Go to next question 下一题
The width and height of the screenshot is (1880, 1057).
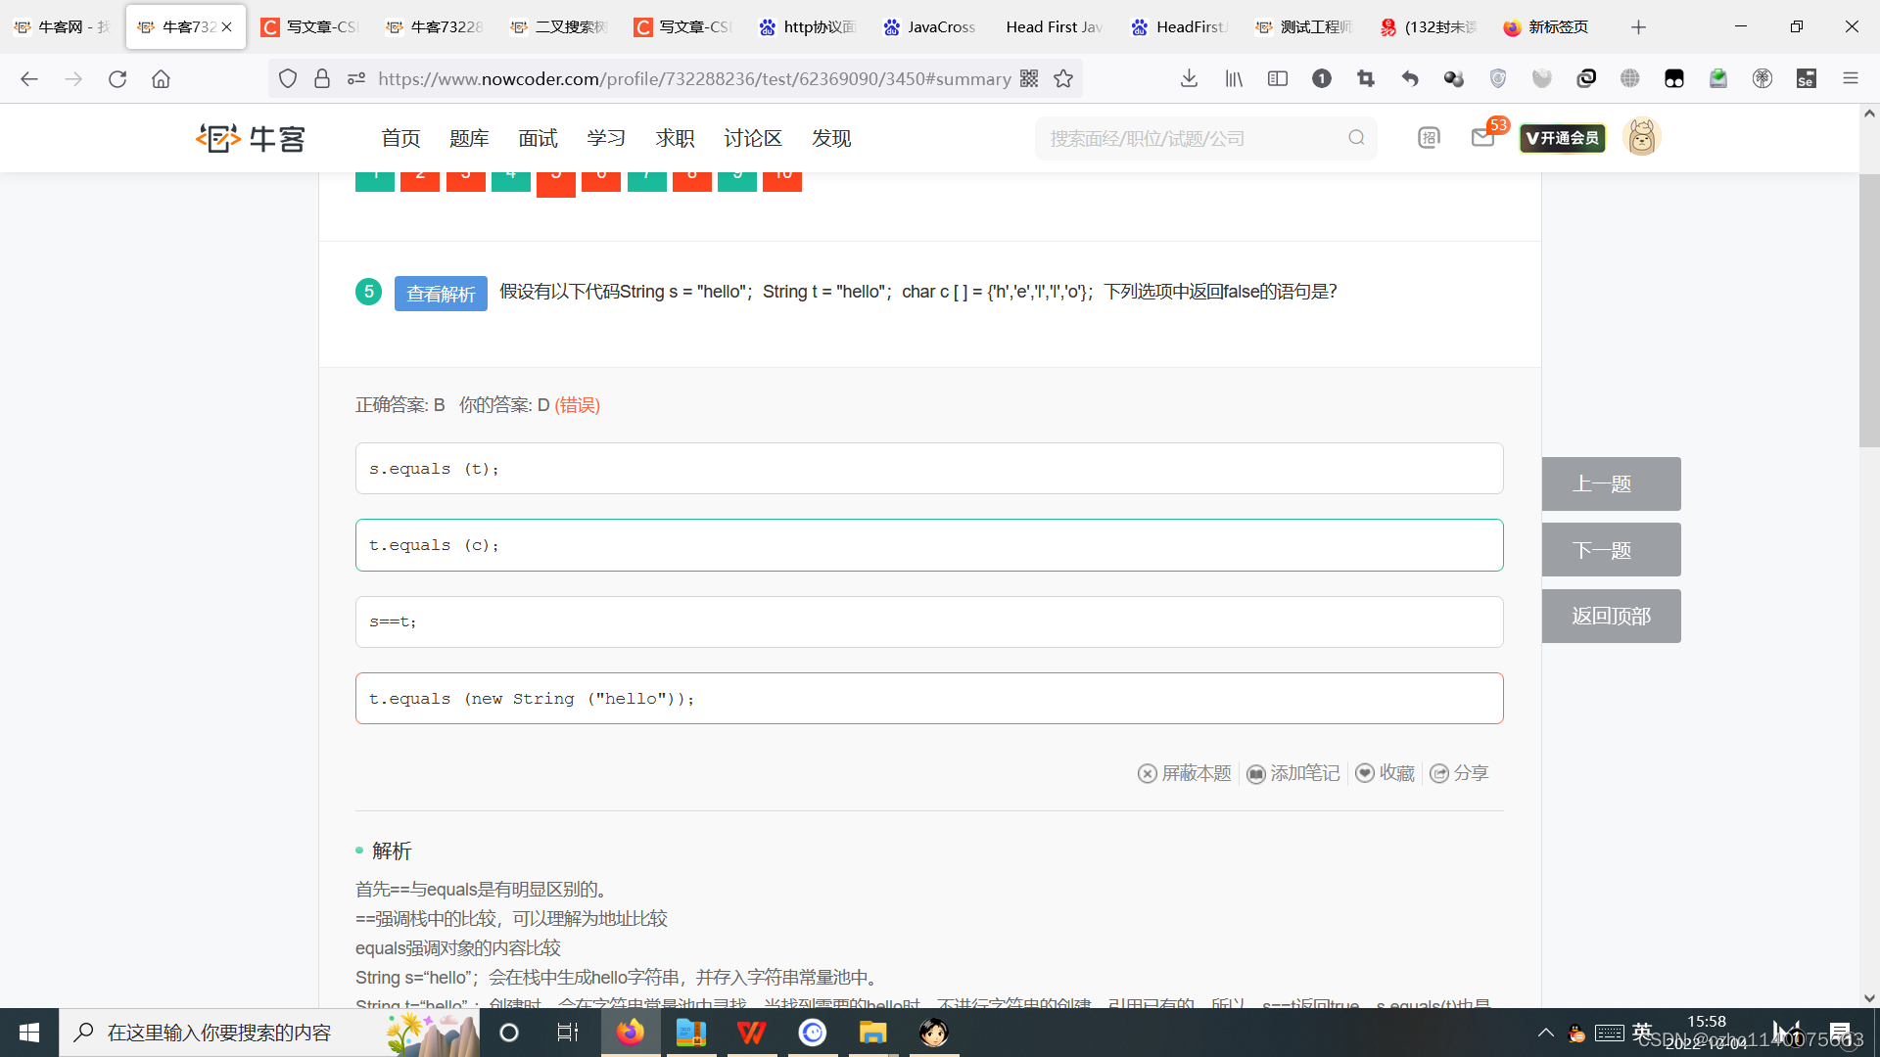[1611, 550]
